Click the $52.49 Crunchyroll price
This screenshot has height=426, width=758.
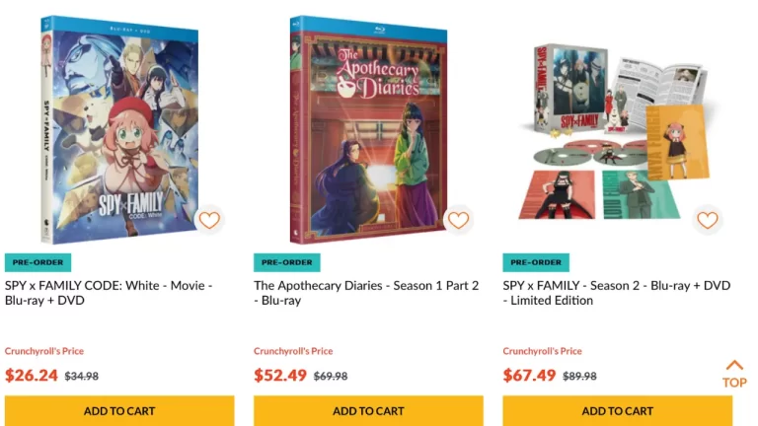pyautogui.click(x=280, y=376)
